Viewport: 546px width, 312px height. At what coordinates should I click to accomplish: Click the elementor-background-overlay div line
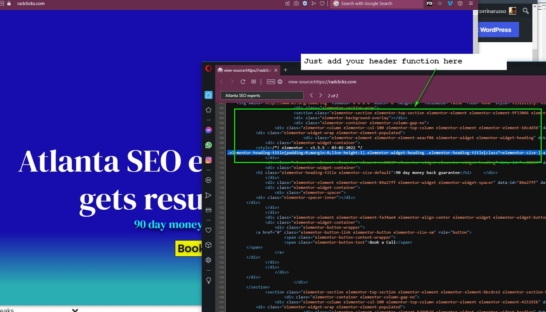[x=351, y=118]
